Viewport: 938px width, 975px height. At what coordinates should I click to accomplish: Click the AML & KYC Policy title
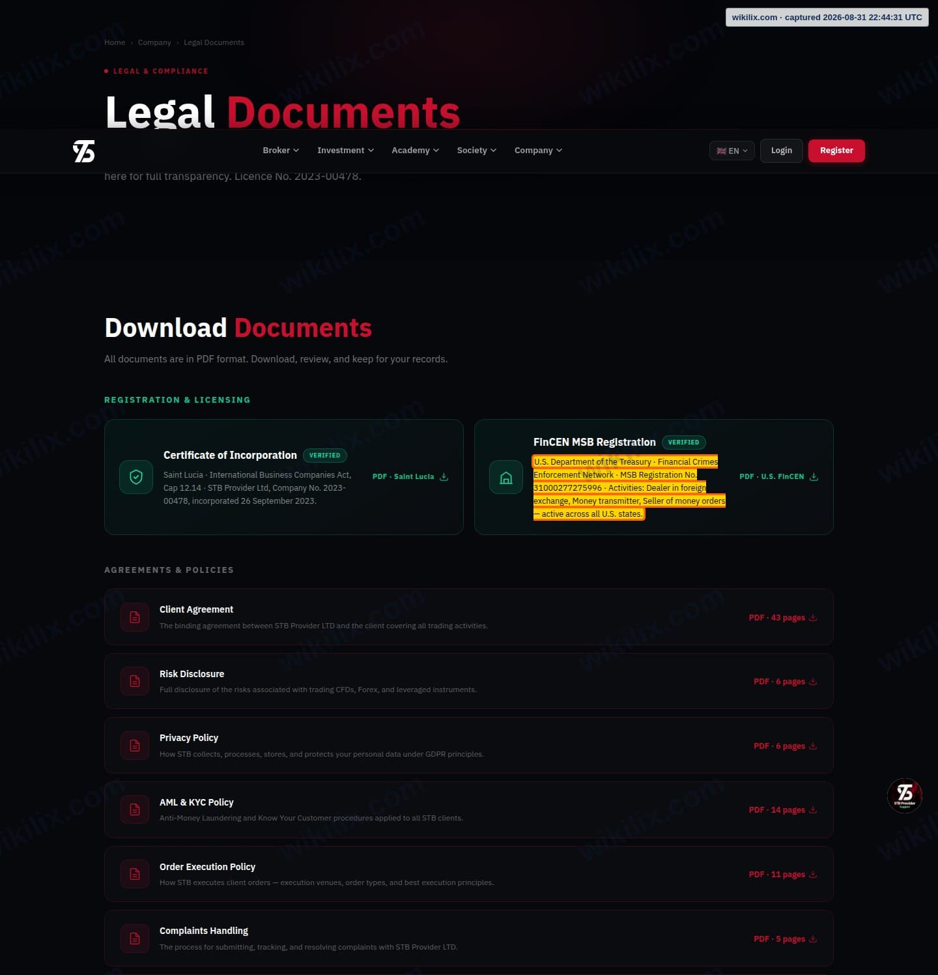tap(196, 802)
